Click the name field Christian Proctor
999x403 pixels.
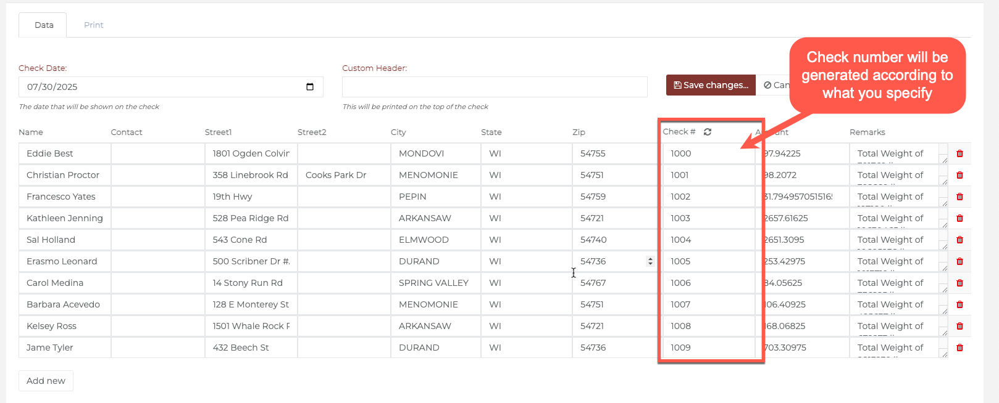[65, 175]
